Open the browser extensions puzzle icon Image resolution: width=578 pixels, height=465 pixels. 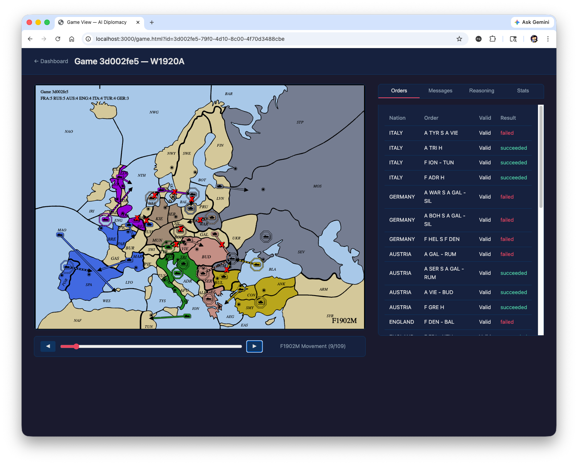(492, 39)
